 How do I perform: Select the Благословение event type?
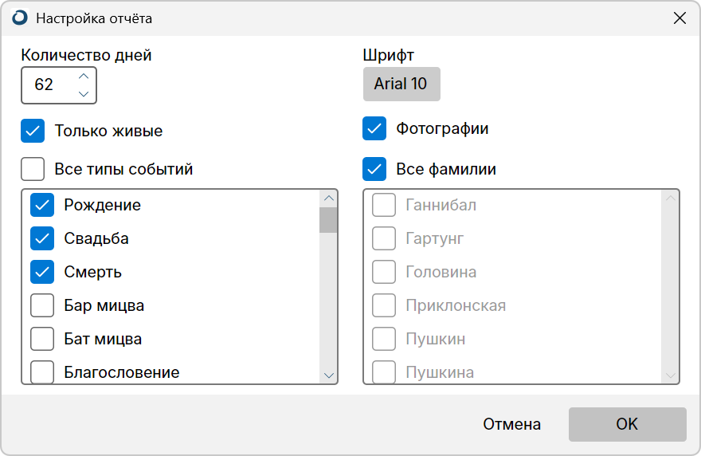42,372
